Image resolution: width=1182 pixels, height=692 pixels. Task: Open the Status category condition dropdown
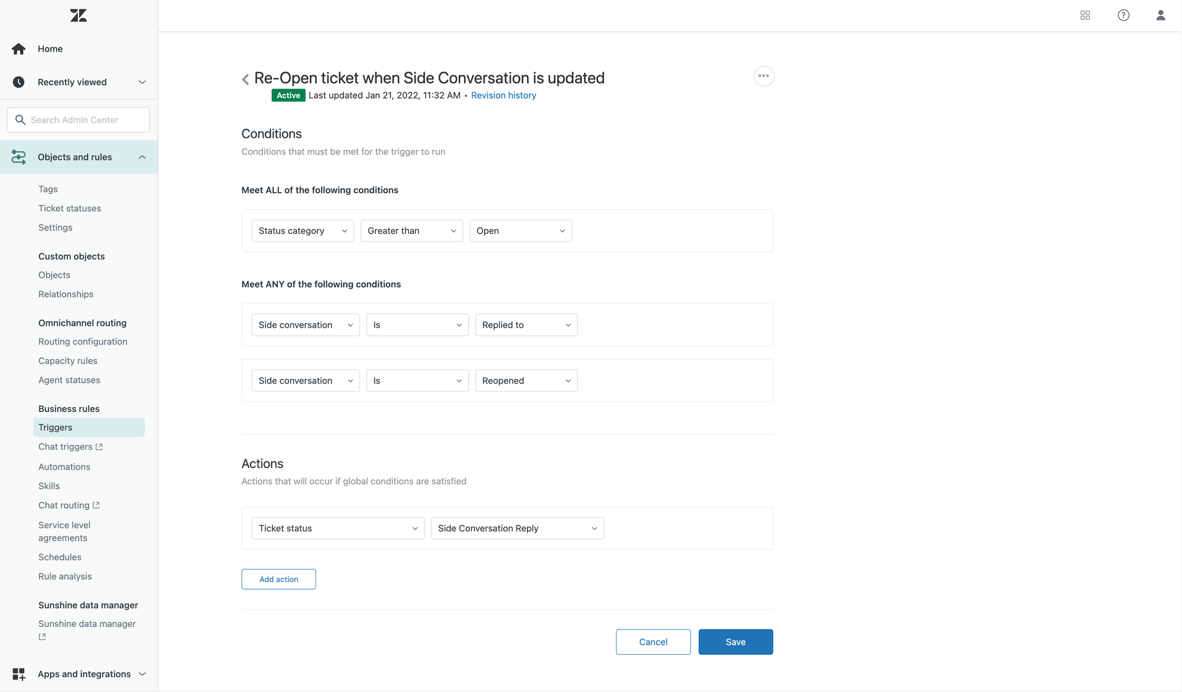302,231
